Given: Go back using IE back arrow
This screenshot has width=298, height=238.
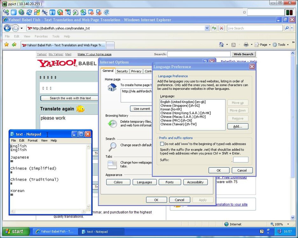Looking at the screenshot, I should (x=7, y=28).
